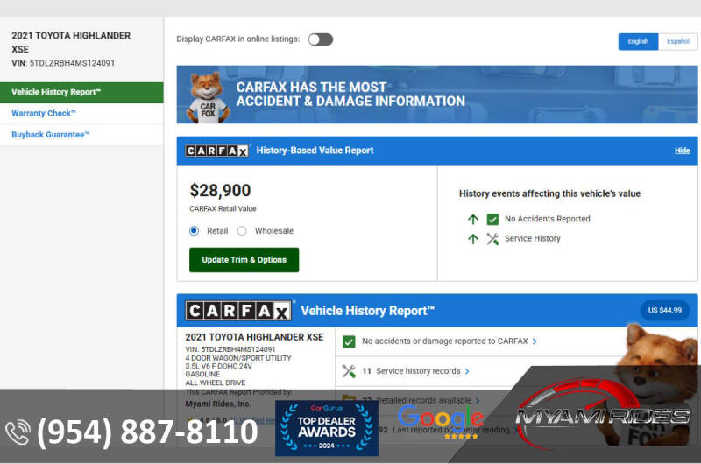This screenshot has width=701, height=464.
Task: Hide the History-Based Value Report panel
Action: pos(682,151)
